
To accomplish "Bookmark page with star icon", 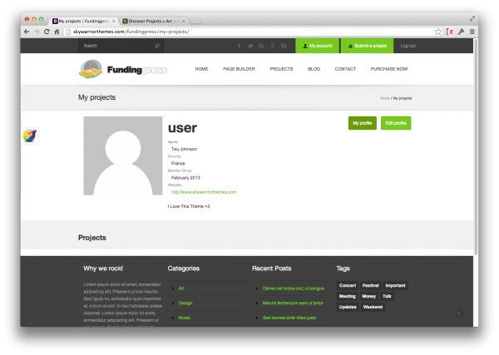I will [438, 32].
